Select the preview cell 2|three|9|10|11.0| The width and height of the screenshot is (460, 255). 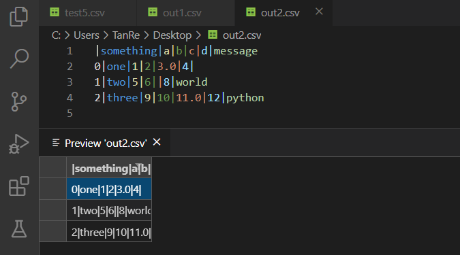pos(109,232)
